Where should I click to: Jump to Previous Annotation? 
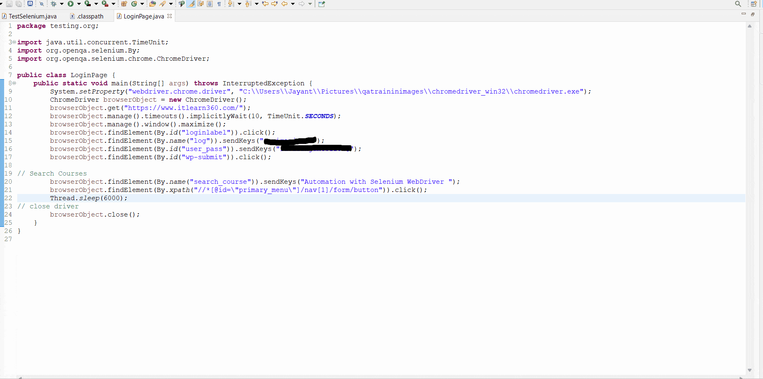(x=248, y=4)
